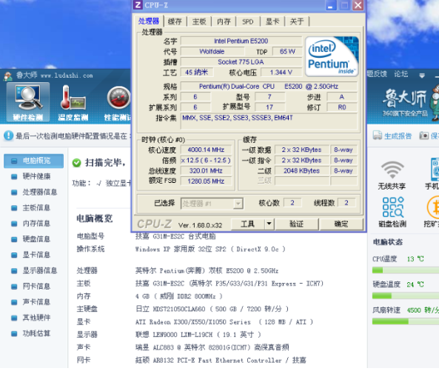Click the Ludashi title bar avatar icon

coord(8,76)
